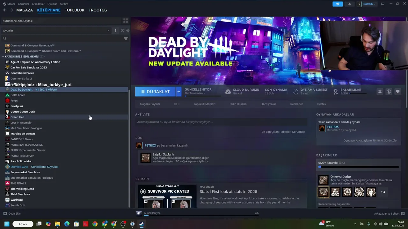Image resolution: width=408 pixels, height=229 pixels.
Task: Select Counter-Strike 2 in the library
Action: tap(64, 79)
